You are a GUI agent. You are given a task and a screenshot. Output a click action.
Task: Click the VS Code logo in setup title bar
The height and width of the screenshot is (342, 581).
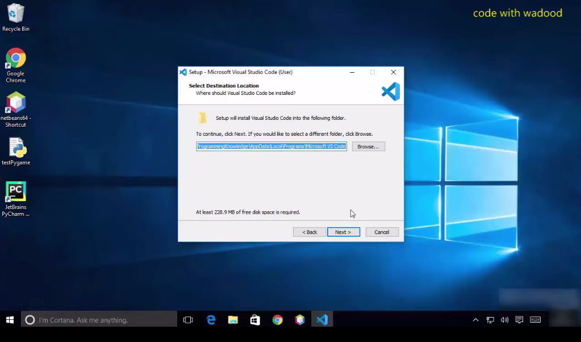(x=183, y=72)
